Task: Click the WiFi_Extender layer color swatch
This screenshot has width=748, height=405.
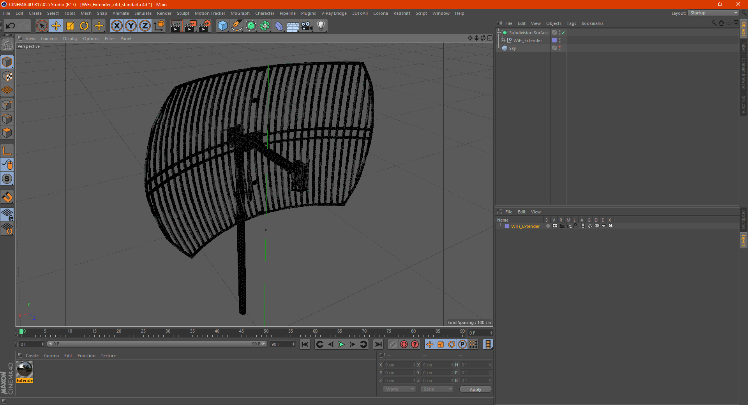Action: click(x=507, y=226)
